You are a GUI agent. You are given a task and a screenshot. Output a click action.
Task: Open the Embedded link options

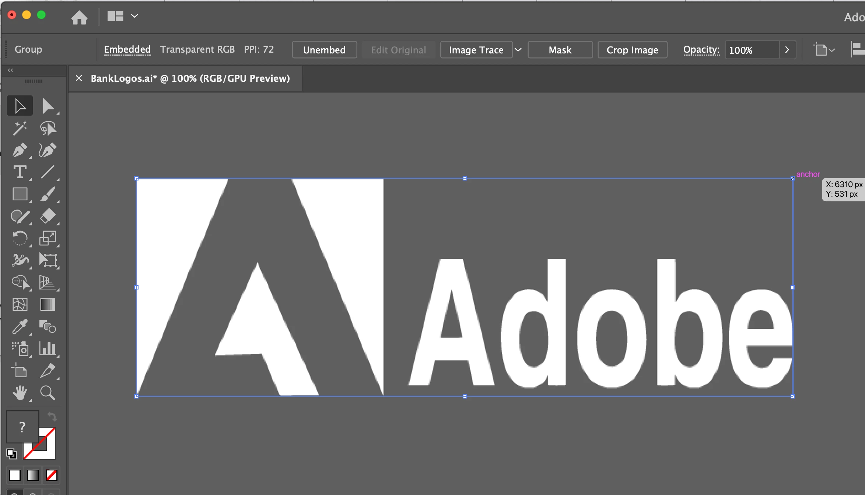pos(127,49)
